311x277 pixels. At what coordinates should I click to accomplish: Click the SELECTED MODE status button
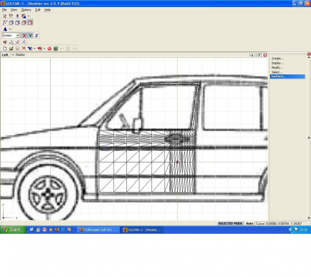(x=230, y=223)
